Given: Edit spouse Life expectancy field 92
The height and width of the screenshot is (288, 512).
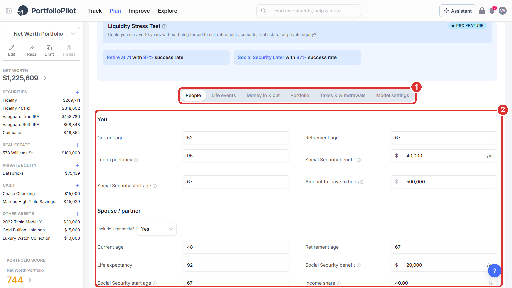Looking at the screenshot, I should pyautogui.click(x=236, y=265).
